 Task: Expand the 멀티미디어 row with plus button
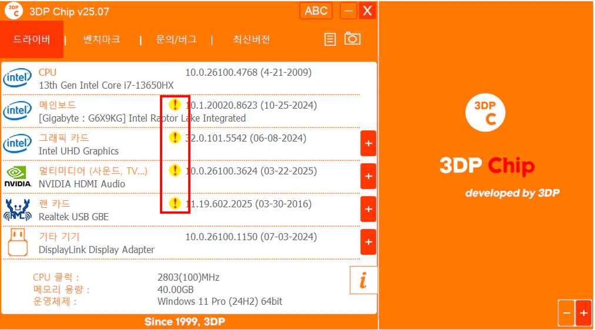pos(368,176)
